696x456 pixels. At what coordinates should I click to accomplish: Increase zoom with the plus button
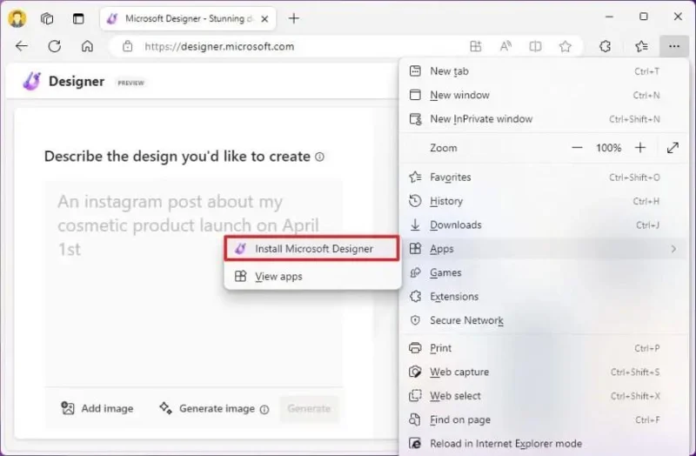click(640, 148)
